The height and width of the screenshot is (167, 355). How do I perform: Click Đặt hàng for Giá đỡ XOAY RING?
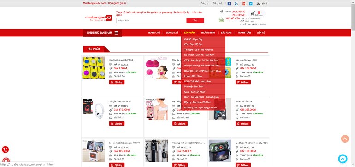117,82
